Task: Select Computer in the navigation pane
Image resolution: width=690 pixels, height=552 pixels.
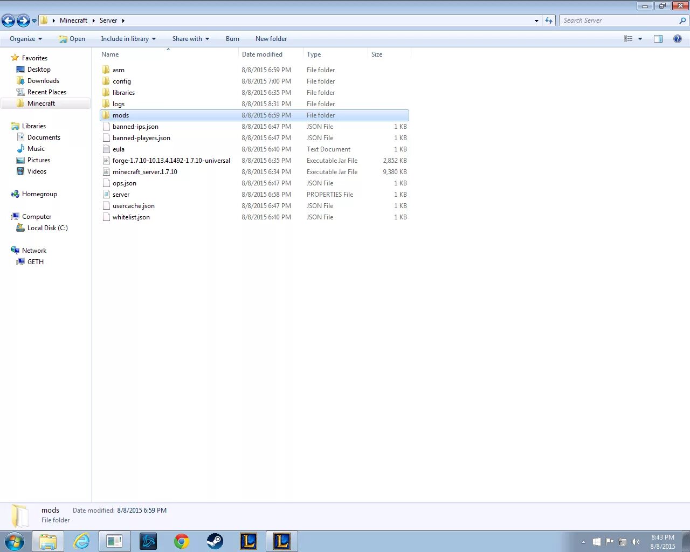Action: point(37,217)
